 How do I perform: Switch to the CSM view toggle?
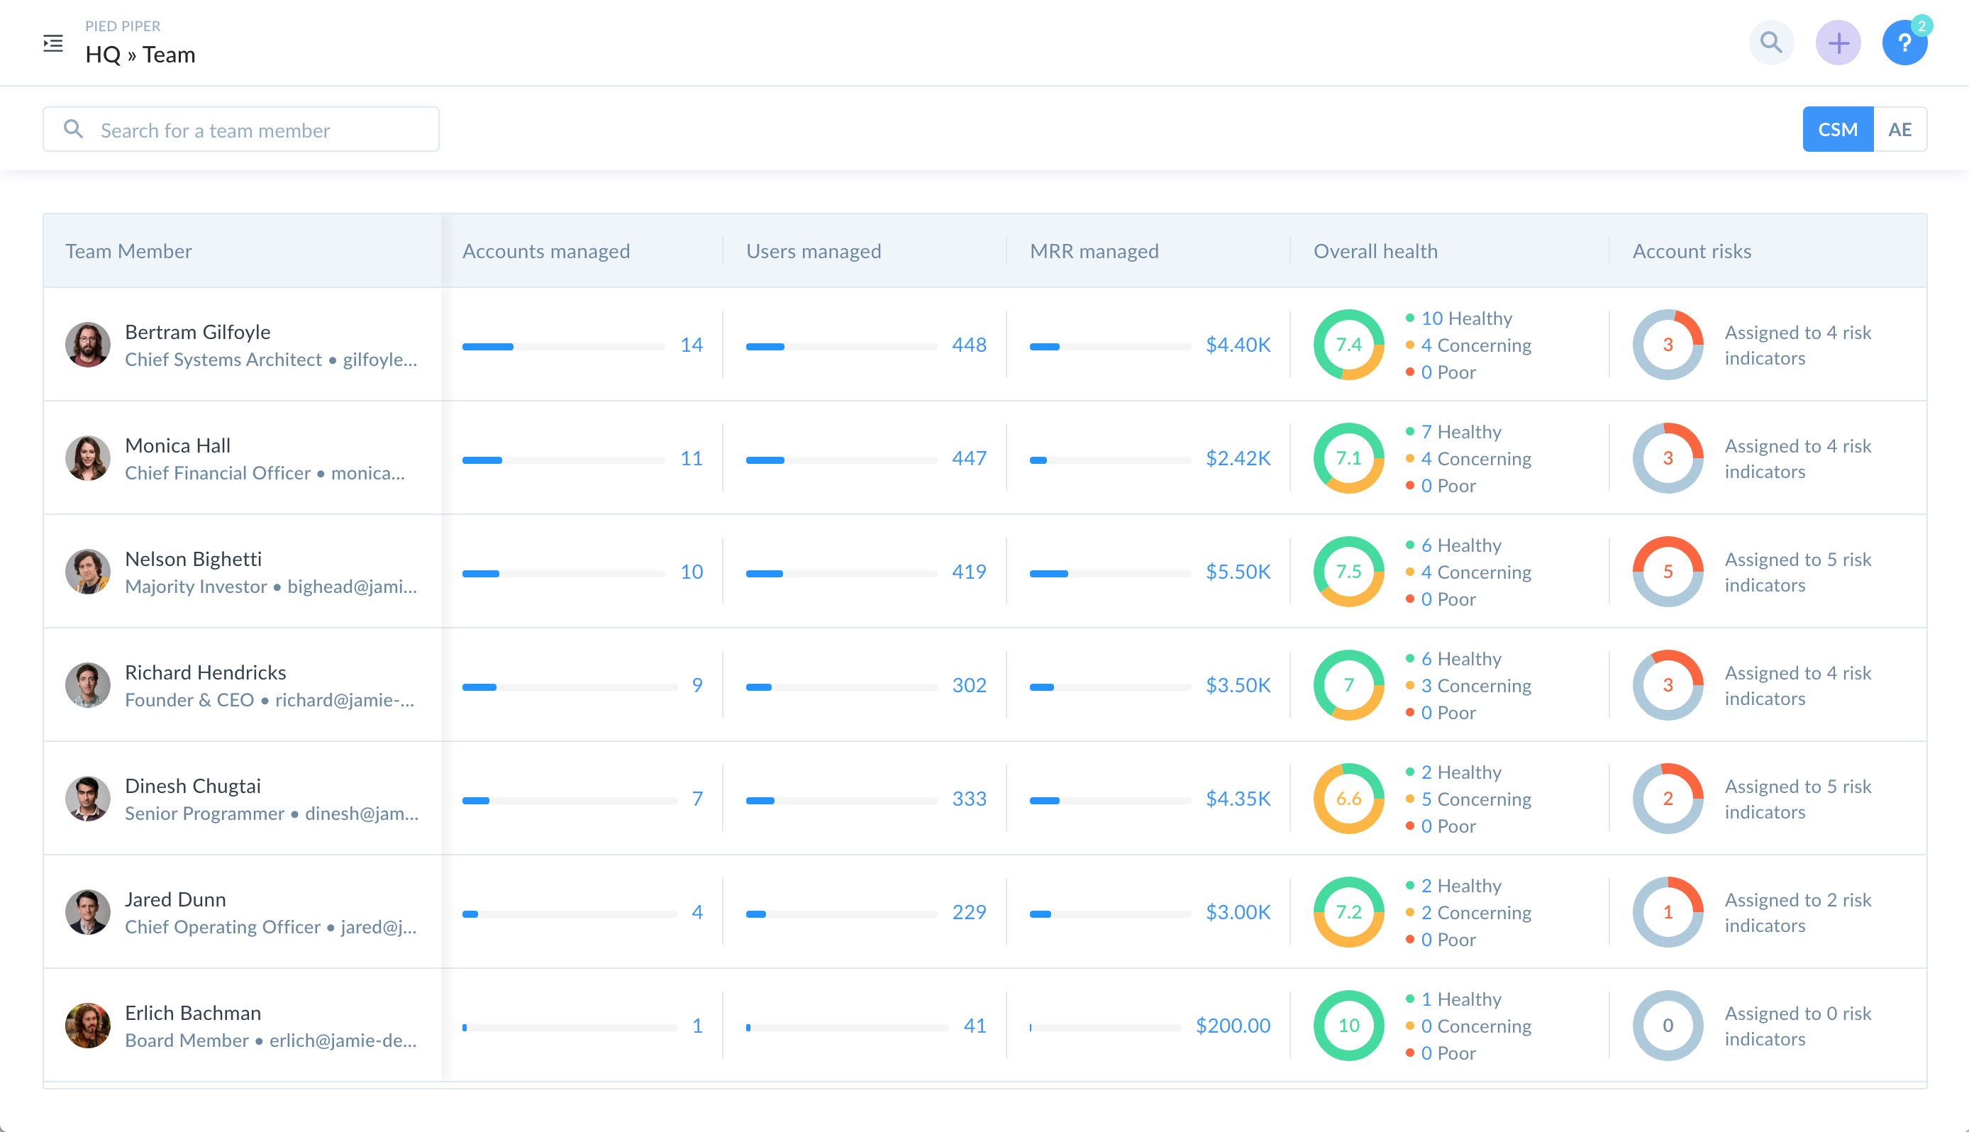tap(1837, 129)
